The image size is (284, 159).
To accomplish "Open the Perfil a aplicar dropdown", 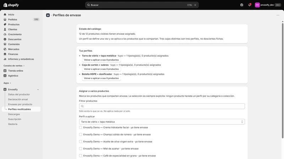I will [162, 122].
